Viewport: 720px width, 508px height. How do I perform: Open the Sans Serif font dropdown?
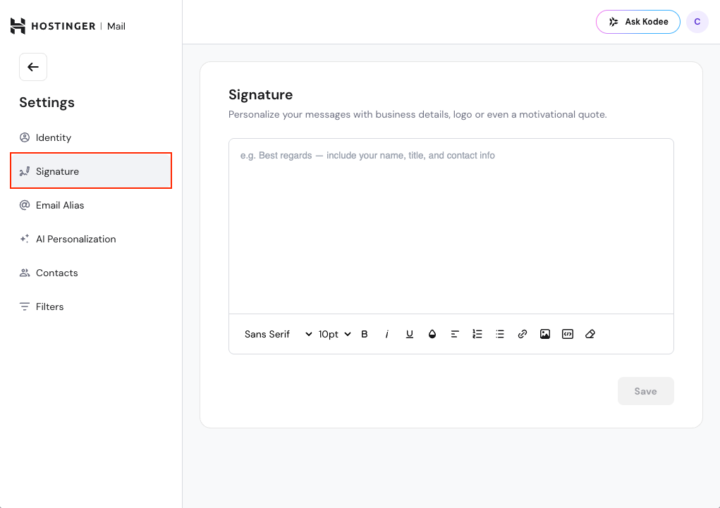(278, 334)
